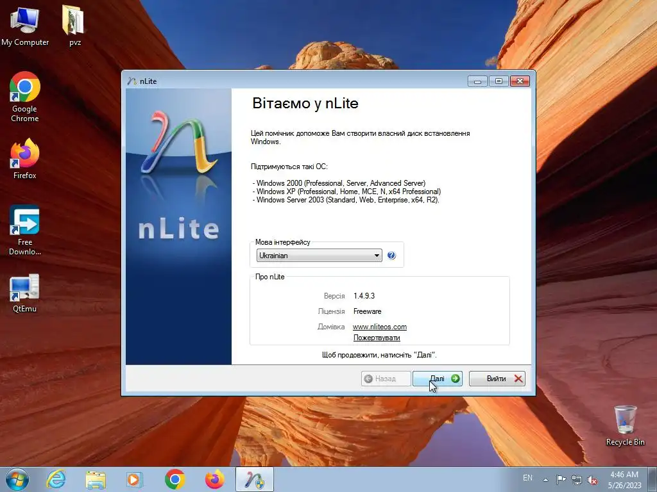Select the Free Download Manager desktop shortcut
The height and width of the screenshot is (492, 657).
click(x=25, y=230)
